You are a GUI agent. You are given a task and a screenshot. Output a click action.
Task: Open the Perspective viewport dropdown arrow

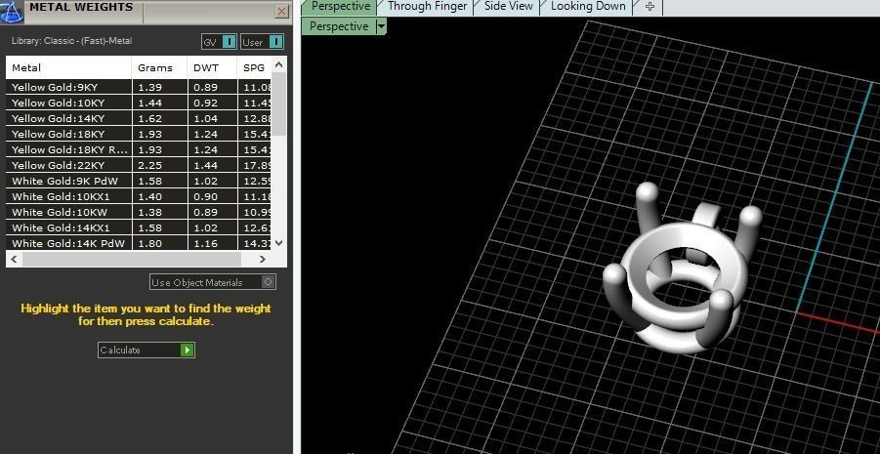381,26
